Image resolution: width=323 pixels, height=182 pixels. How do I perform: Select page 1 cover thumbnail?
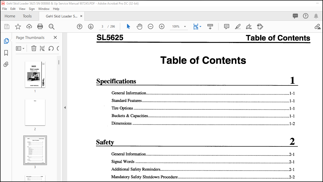coord(35,75)
